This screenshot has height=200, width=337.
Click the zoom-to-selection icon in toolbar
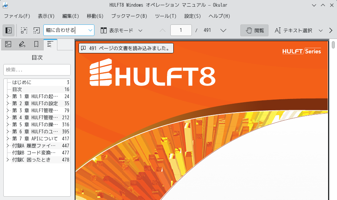pos(24,30)
